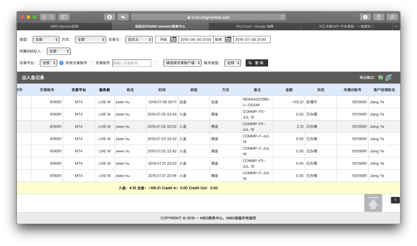
Task: Sort by the 金额 column header
Action: [289, 90]
